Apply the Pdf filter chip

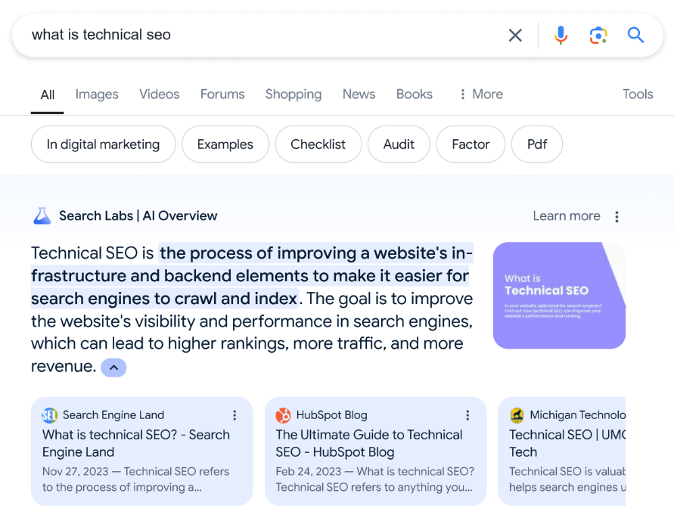click(x=537, y=144)
